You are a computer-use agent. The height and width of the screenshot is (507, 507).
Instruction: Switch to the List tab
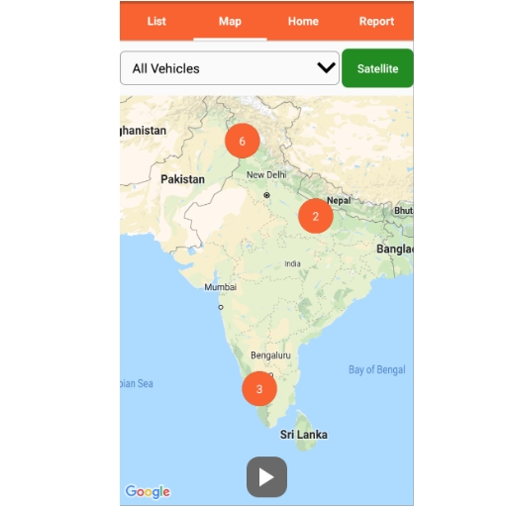tap(156, 22)
